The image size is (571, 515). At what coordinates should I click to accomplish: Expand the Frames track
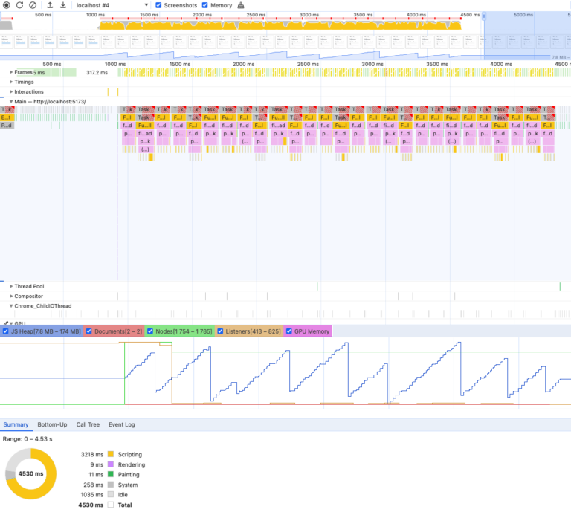point(11,72)
